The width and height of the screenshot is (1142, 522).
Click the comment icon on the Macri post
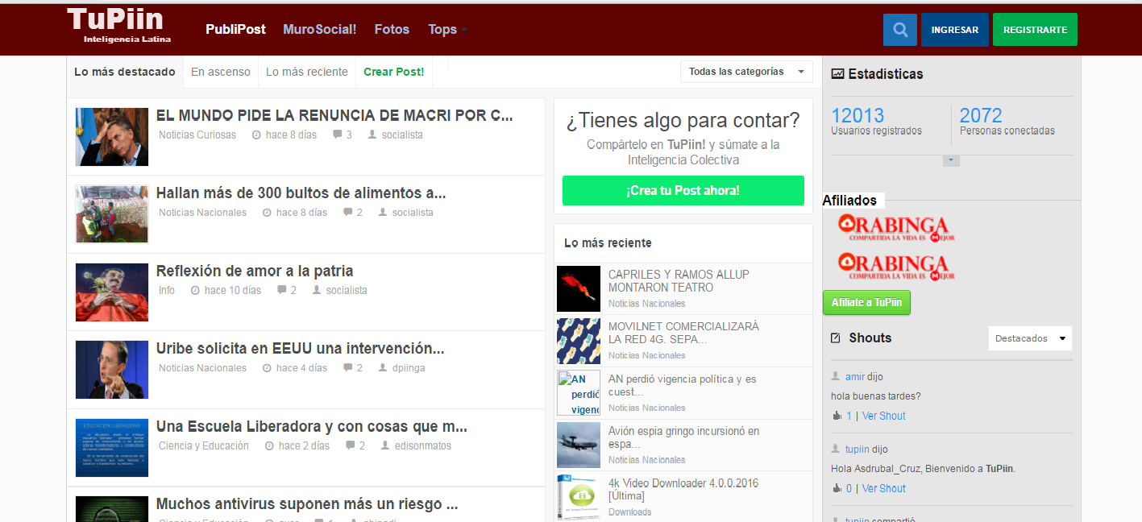[337, 135]
